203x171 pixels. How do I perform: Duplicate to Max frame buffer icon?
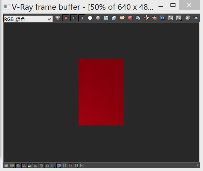tap(138, 18)
